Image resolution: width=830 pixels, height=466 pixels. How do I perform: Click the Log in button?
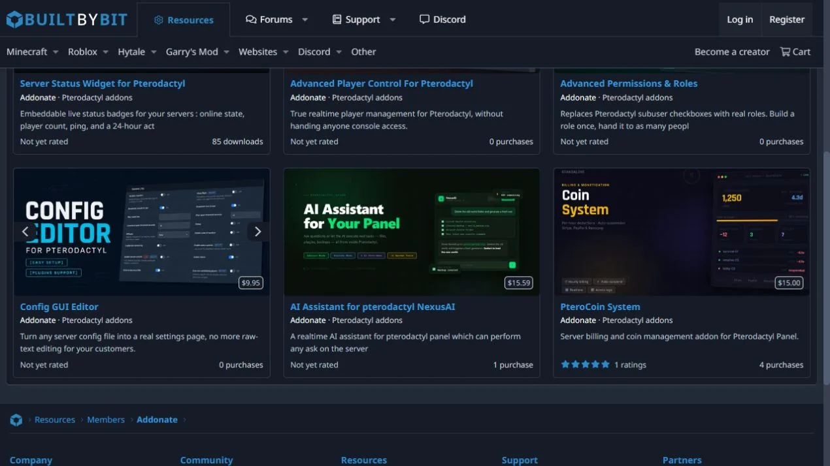click(740, 20)
